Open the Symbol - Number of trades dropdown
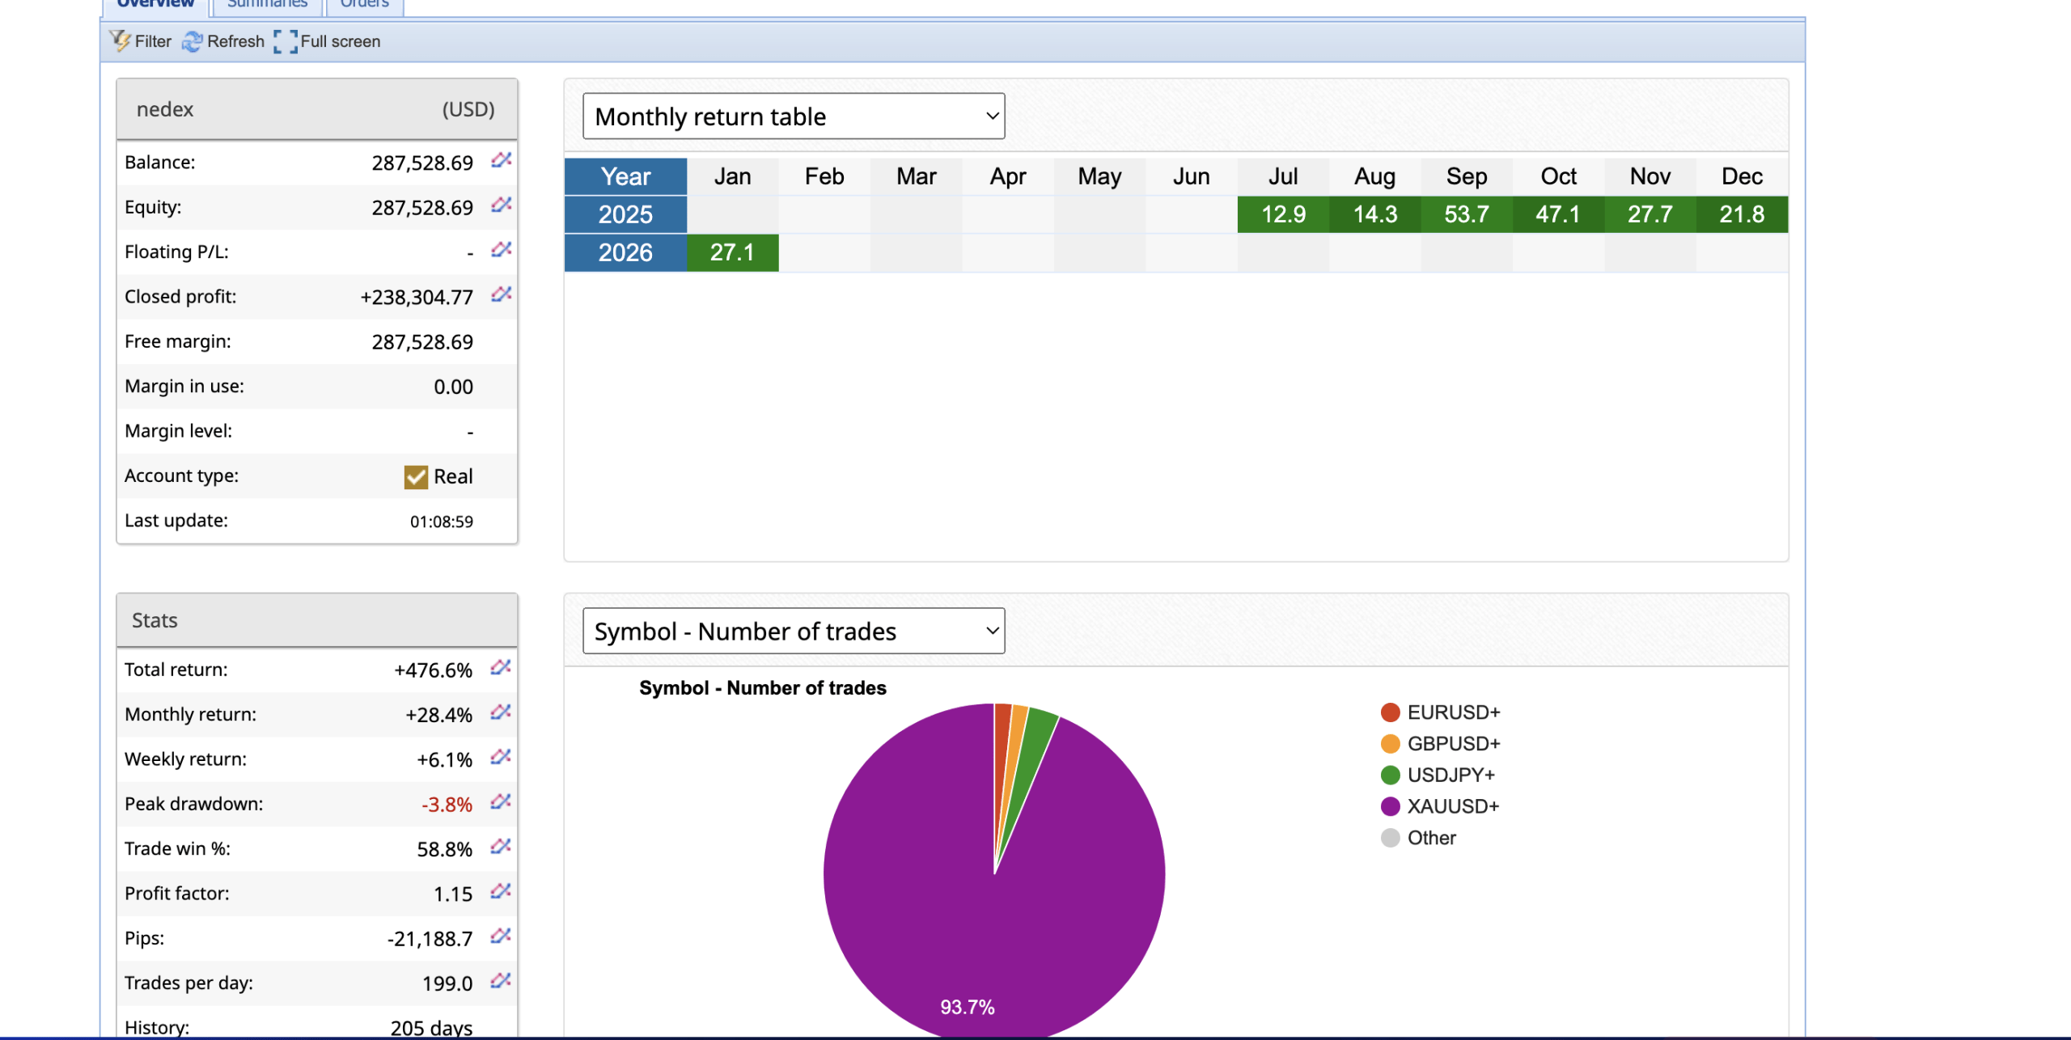The width and height of the screenshot is (2071, 1040). pos(793,631)
